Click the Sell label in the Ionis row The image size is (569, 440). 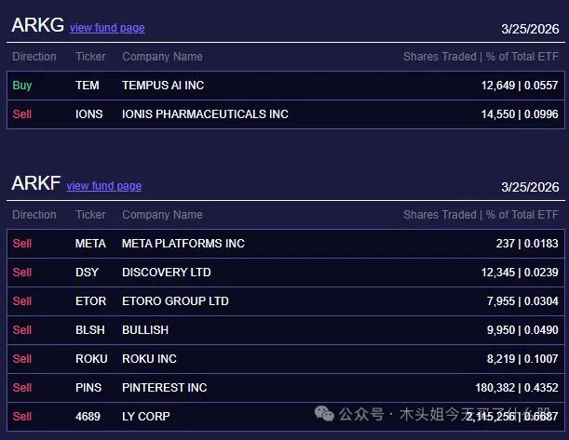tap(22, 114)
